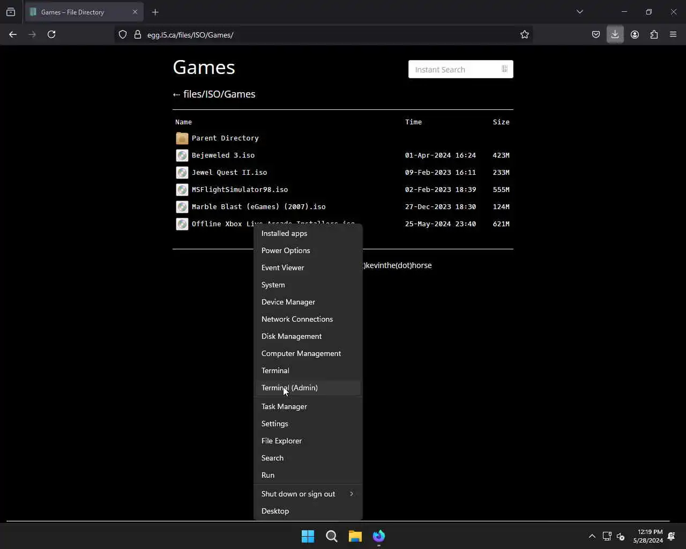The image size is (686, 549).
Task: Download Bejeweled 3.iso link
Action: pos(223,155)
